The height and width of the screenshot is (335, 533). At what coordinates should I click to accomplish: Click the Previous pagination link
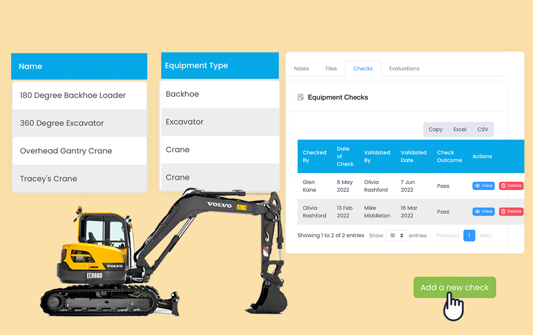coord(447,235)
